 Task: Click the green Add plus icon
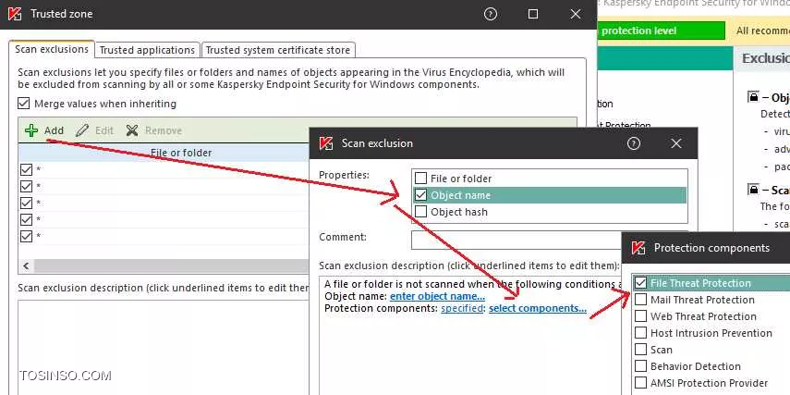click(x=31, y=130)
